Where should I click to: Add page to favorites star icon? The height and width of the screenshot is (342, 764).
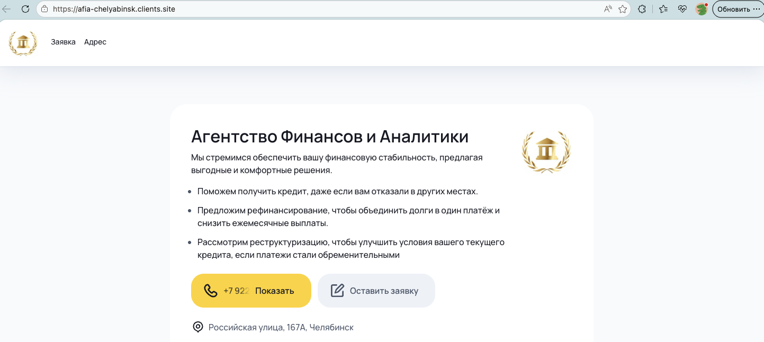coord(623,9)
